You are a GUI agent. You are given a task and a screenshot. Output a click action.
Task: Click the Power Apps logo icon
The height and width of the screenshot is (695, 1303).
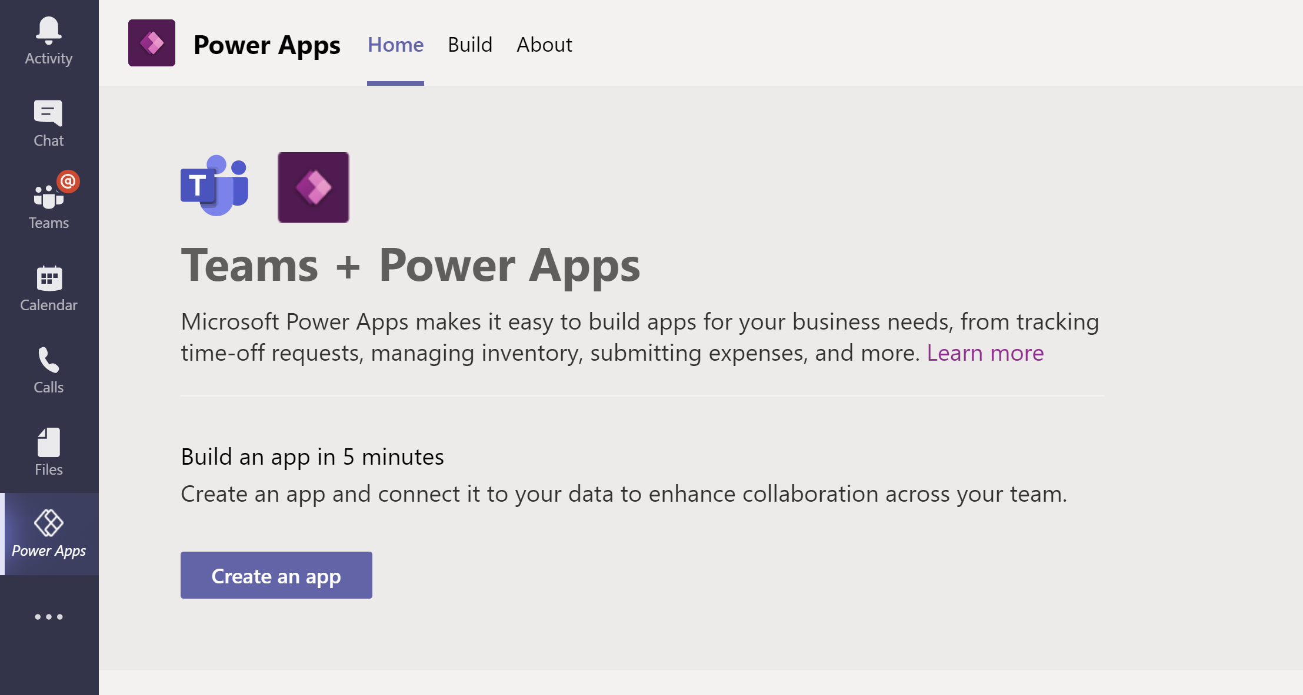coord(154,43)
